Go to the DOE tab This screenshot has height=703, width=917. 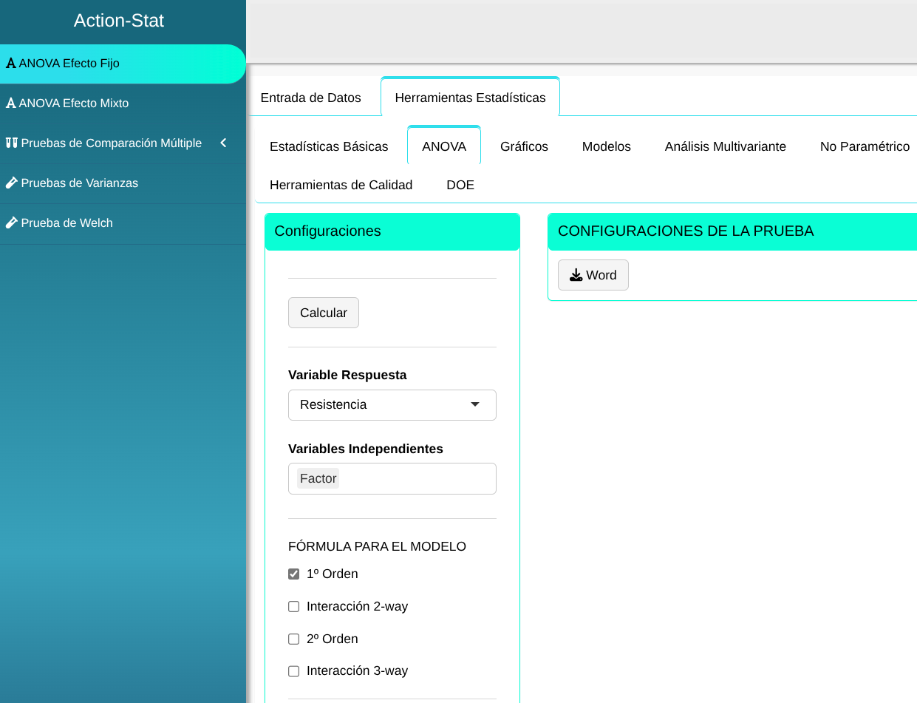[x=460, y=185]
